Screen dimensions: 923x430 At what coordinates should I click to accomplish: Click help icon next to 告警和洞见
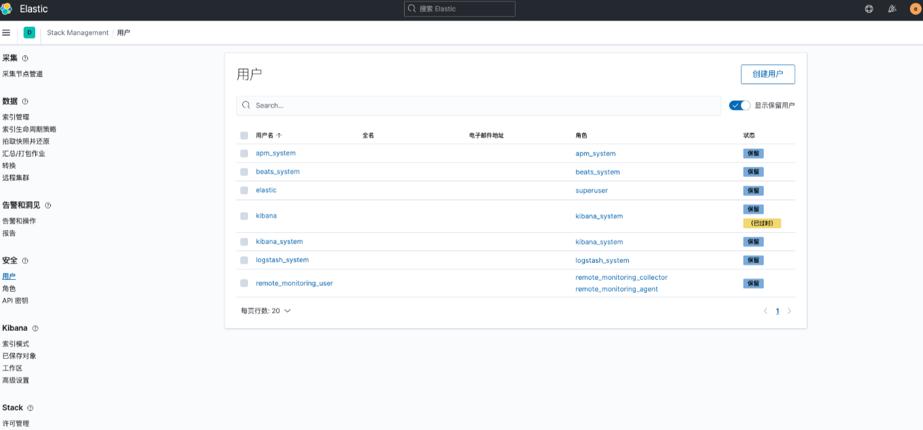[48, 206]
